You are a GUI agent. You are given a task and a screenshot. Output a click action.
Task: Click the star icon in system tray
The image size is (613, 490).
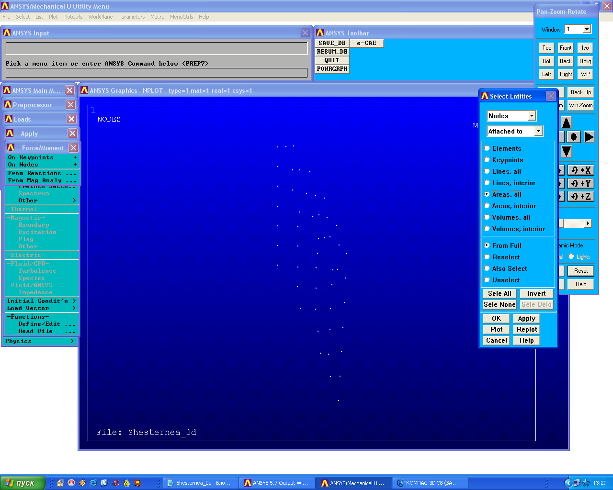(586, 483)
